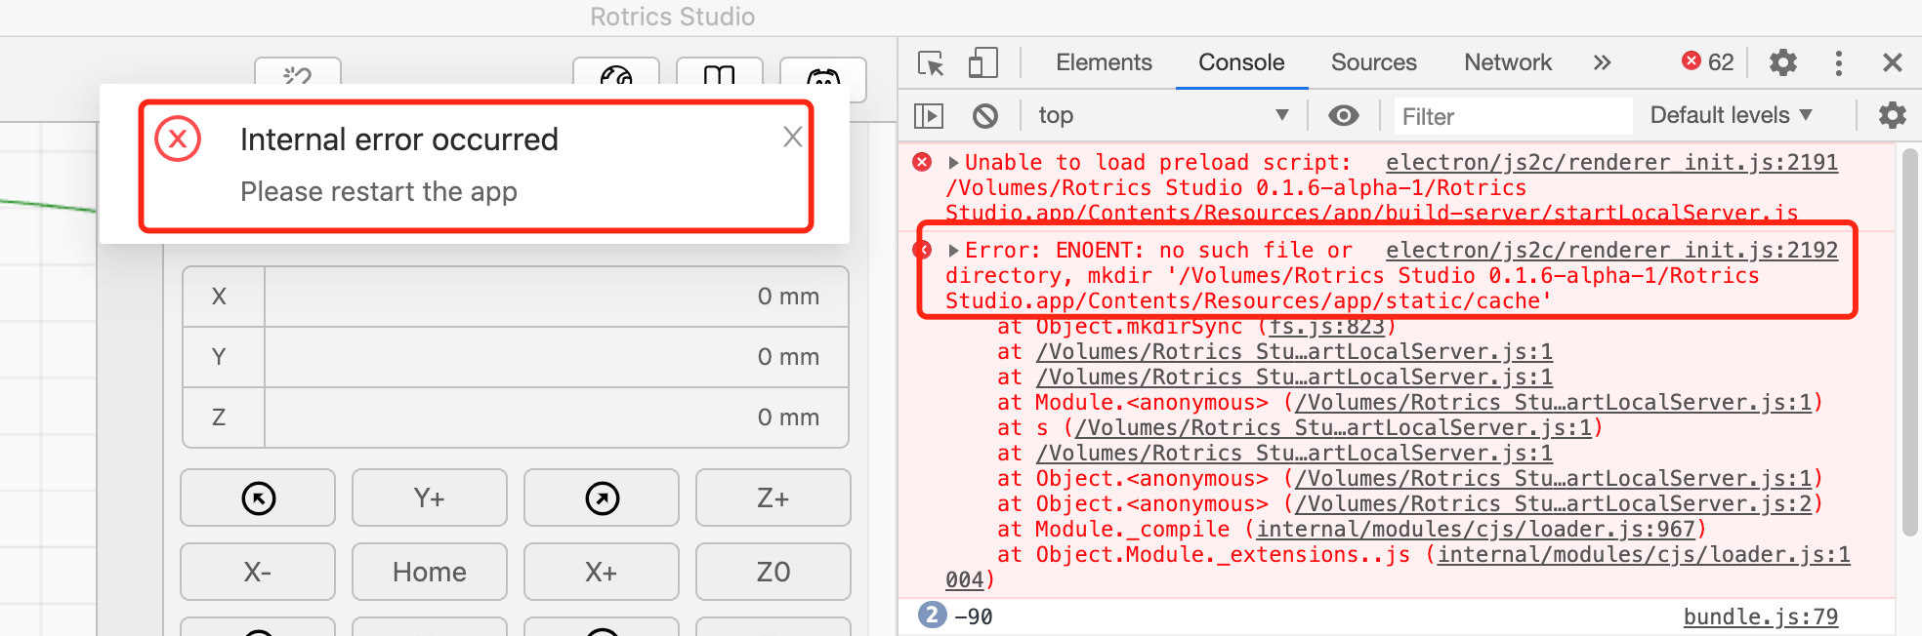Open the link in the 'at s' stack line
The height and width of the screenshot is (636, 1922).
(1333, 428)
